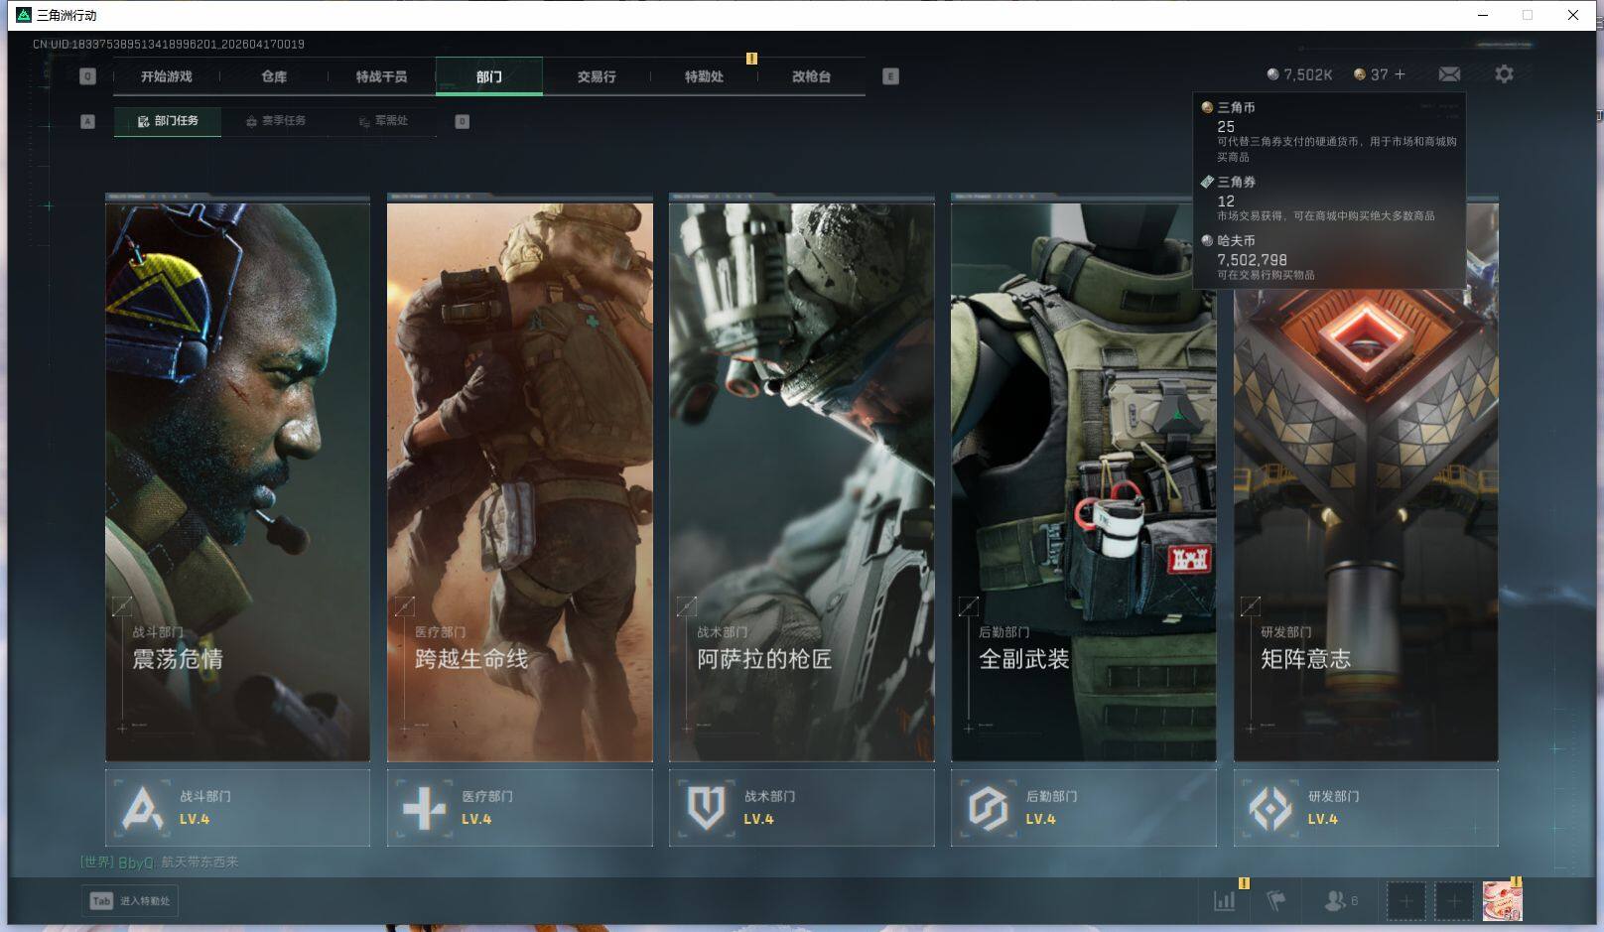
Task: Click the first empty squad slot plus
Action: coord(1405,901)
